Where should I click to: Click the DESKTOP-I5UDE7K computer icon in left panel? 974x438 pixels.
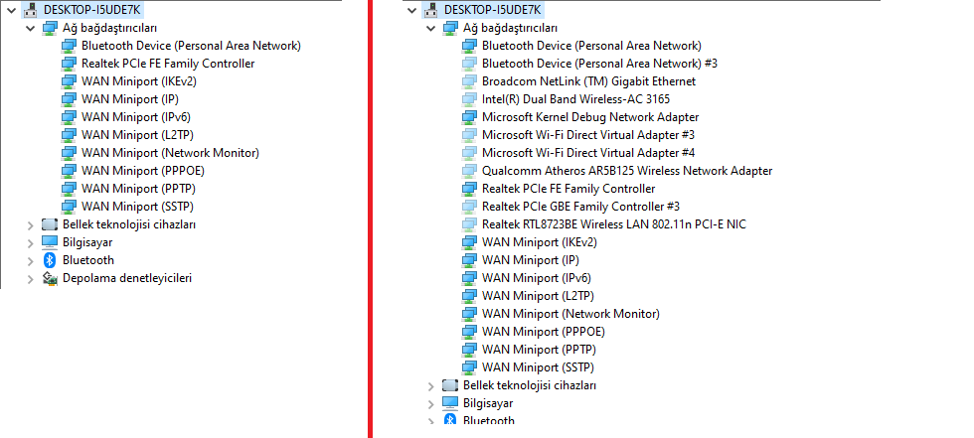[31, 10]
